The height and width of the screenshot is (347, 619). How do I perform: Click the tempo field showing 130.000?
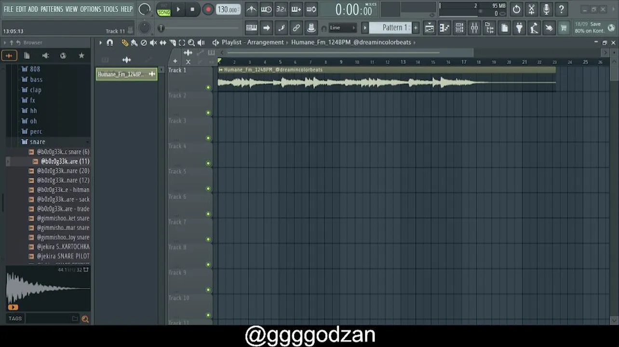228,10
